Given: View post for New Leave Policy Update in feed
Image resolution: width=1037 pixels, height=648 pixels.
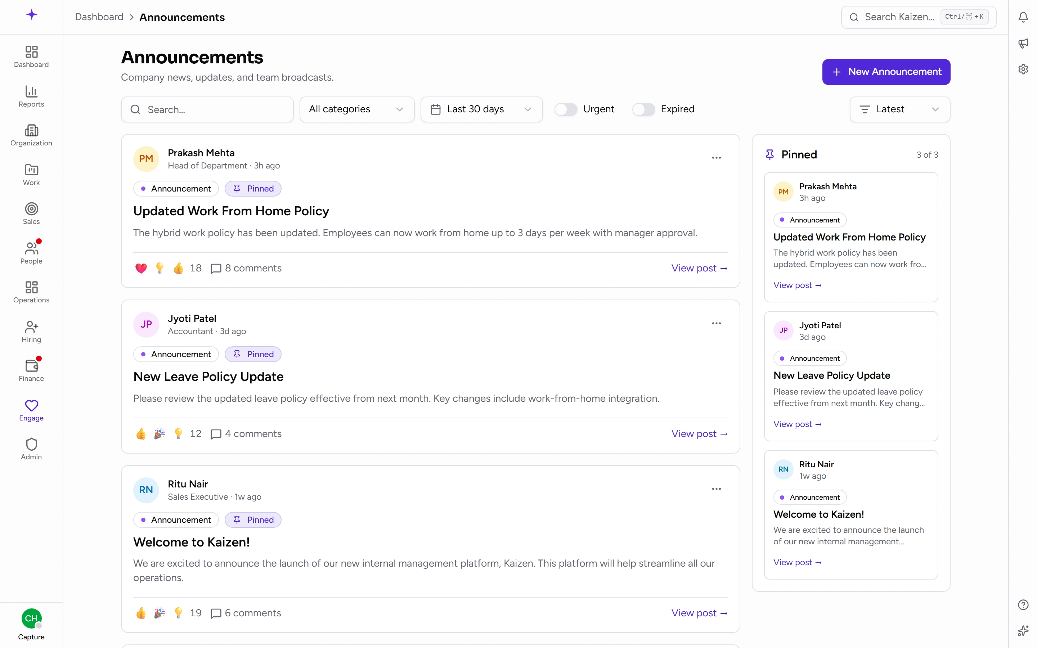Looking at the screenshot, I should pyautogui.click(x=699, y=434).
